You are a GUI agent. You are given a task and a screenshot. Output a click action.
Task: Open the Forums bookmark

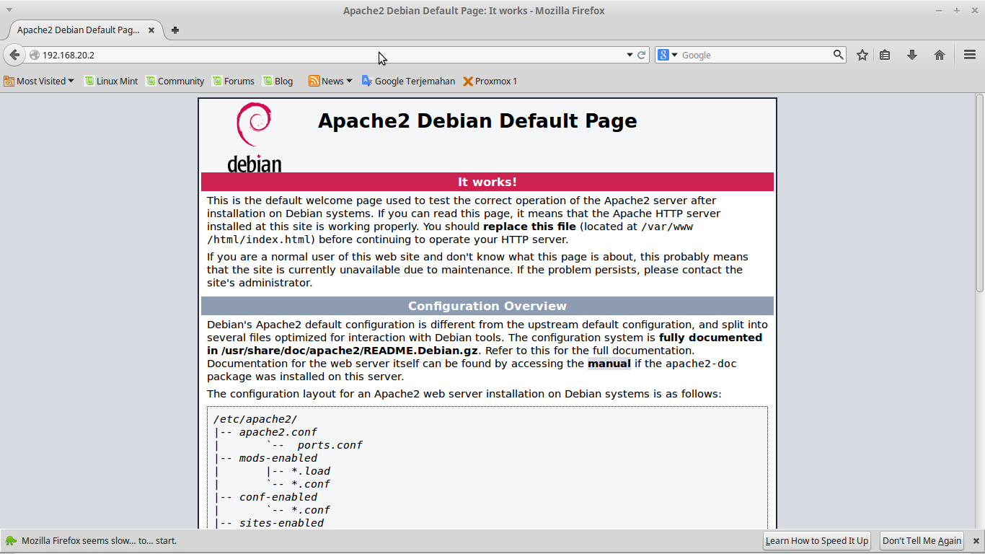pyautogui.click(x=233, y=82)
